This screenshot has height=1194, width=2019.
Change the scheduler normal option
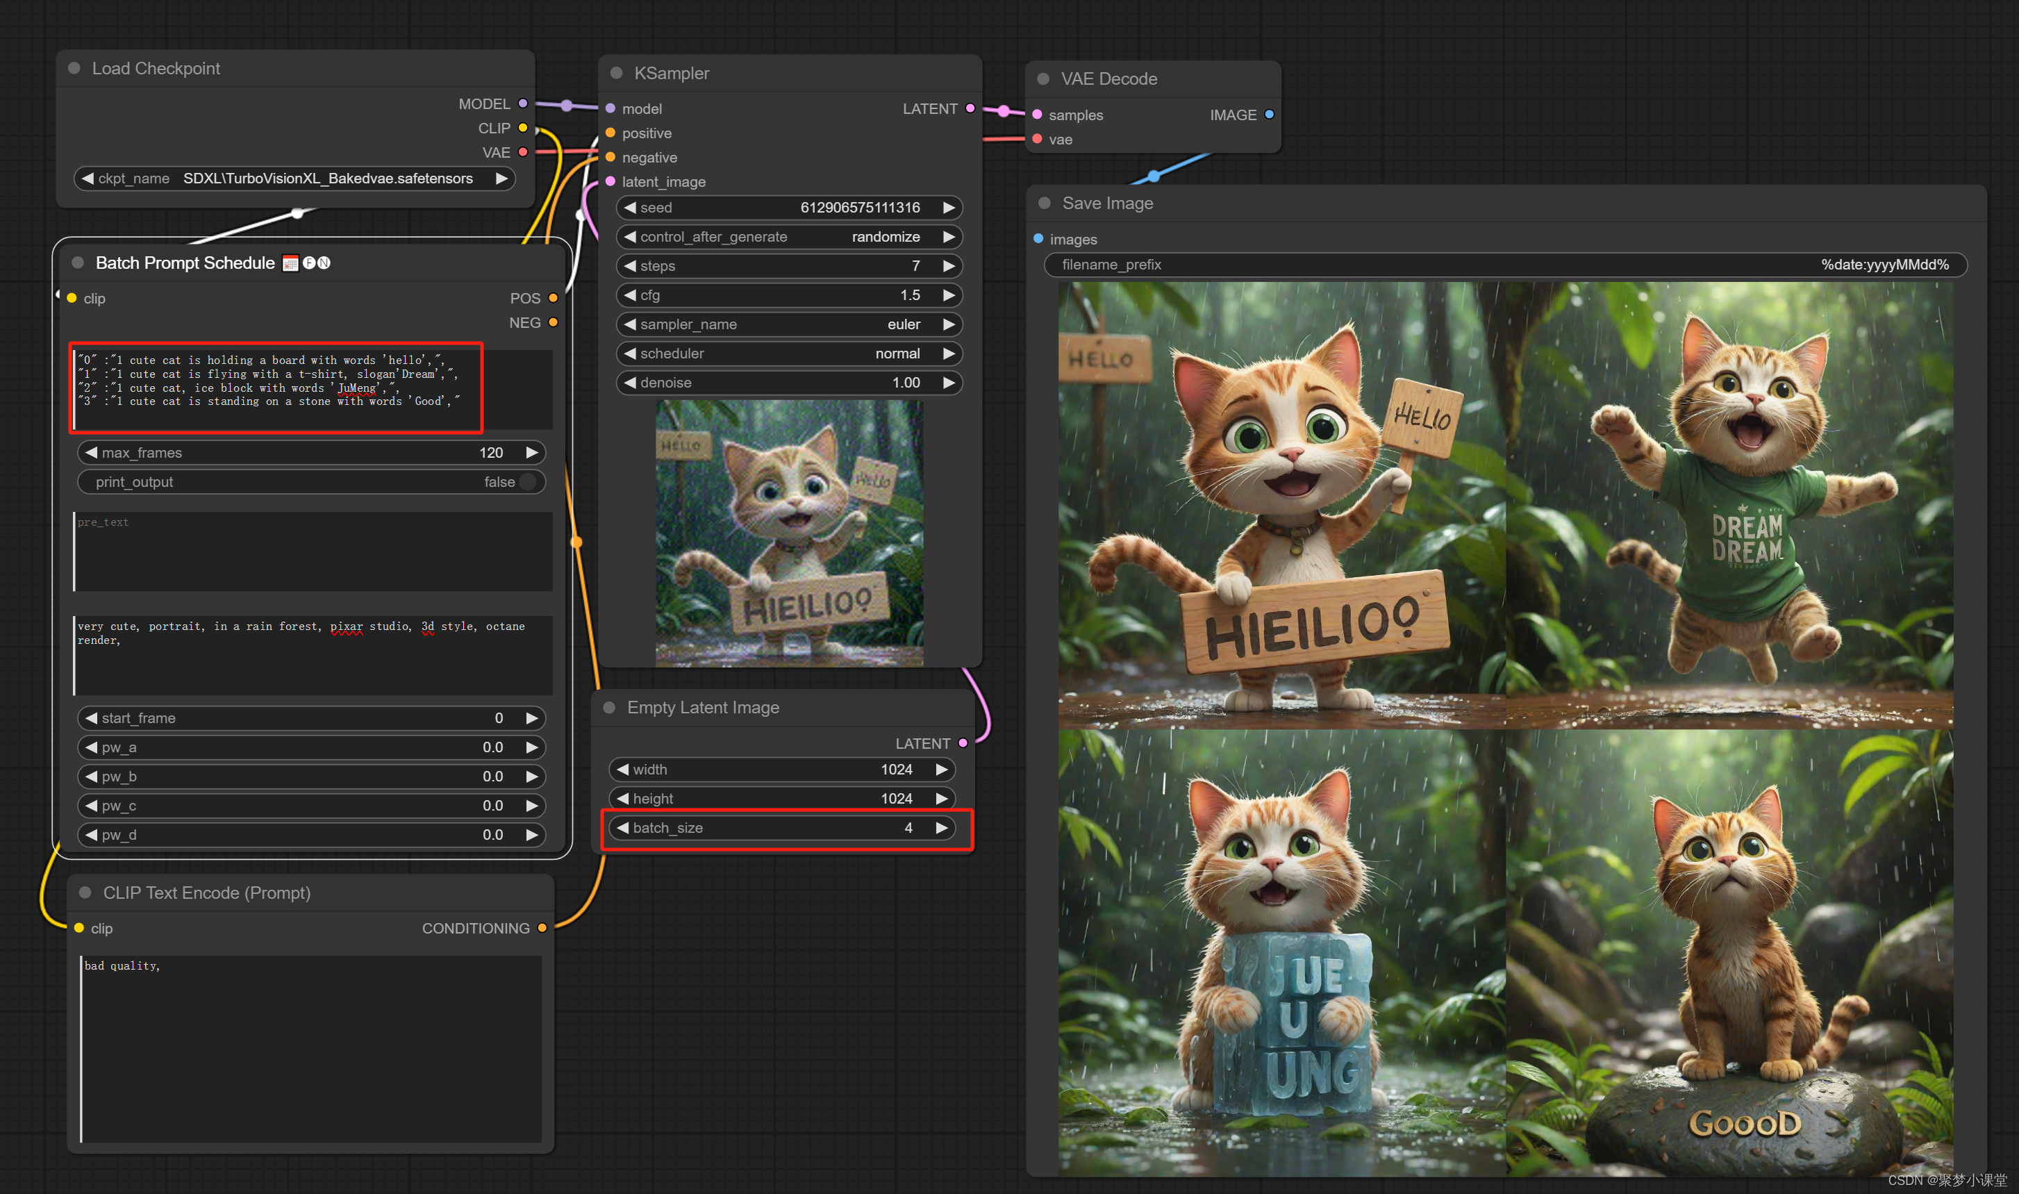[788, 354]
